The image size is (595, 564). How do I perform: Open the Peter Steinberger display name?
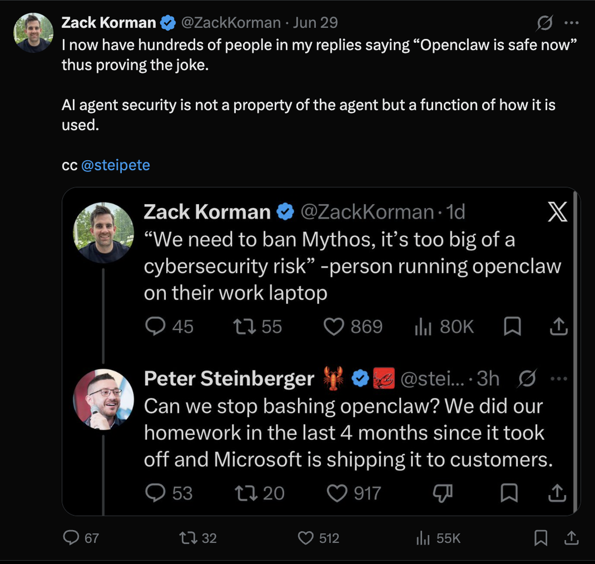pyautogui.click(x=229, y=378)
